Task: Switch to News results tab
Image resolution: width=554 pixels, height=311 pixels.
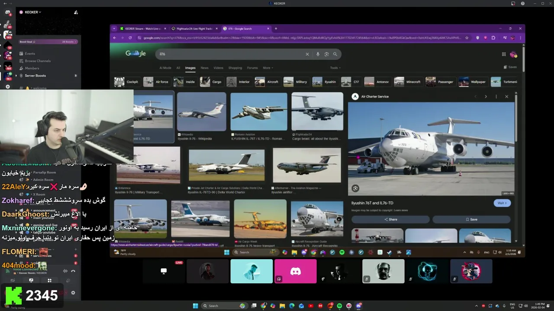Action: [x=204, y=68]
